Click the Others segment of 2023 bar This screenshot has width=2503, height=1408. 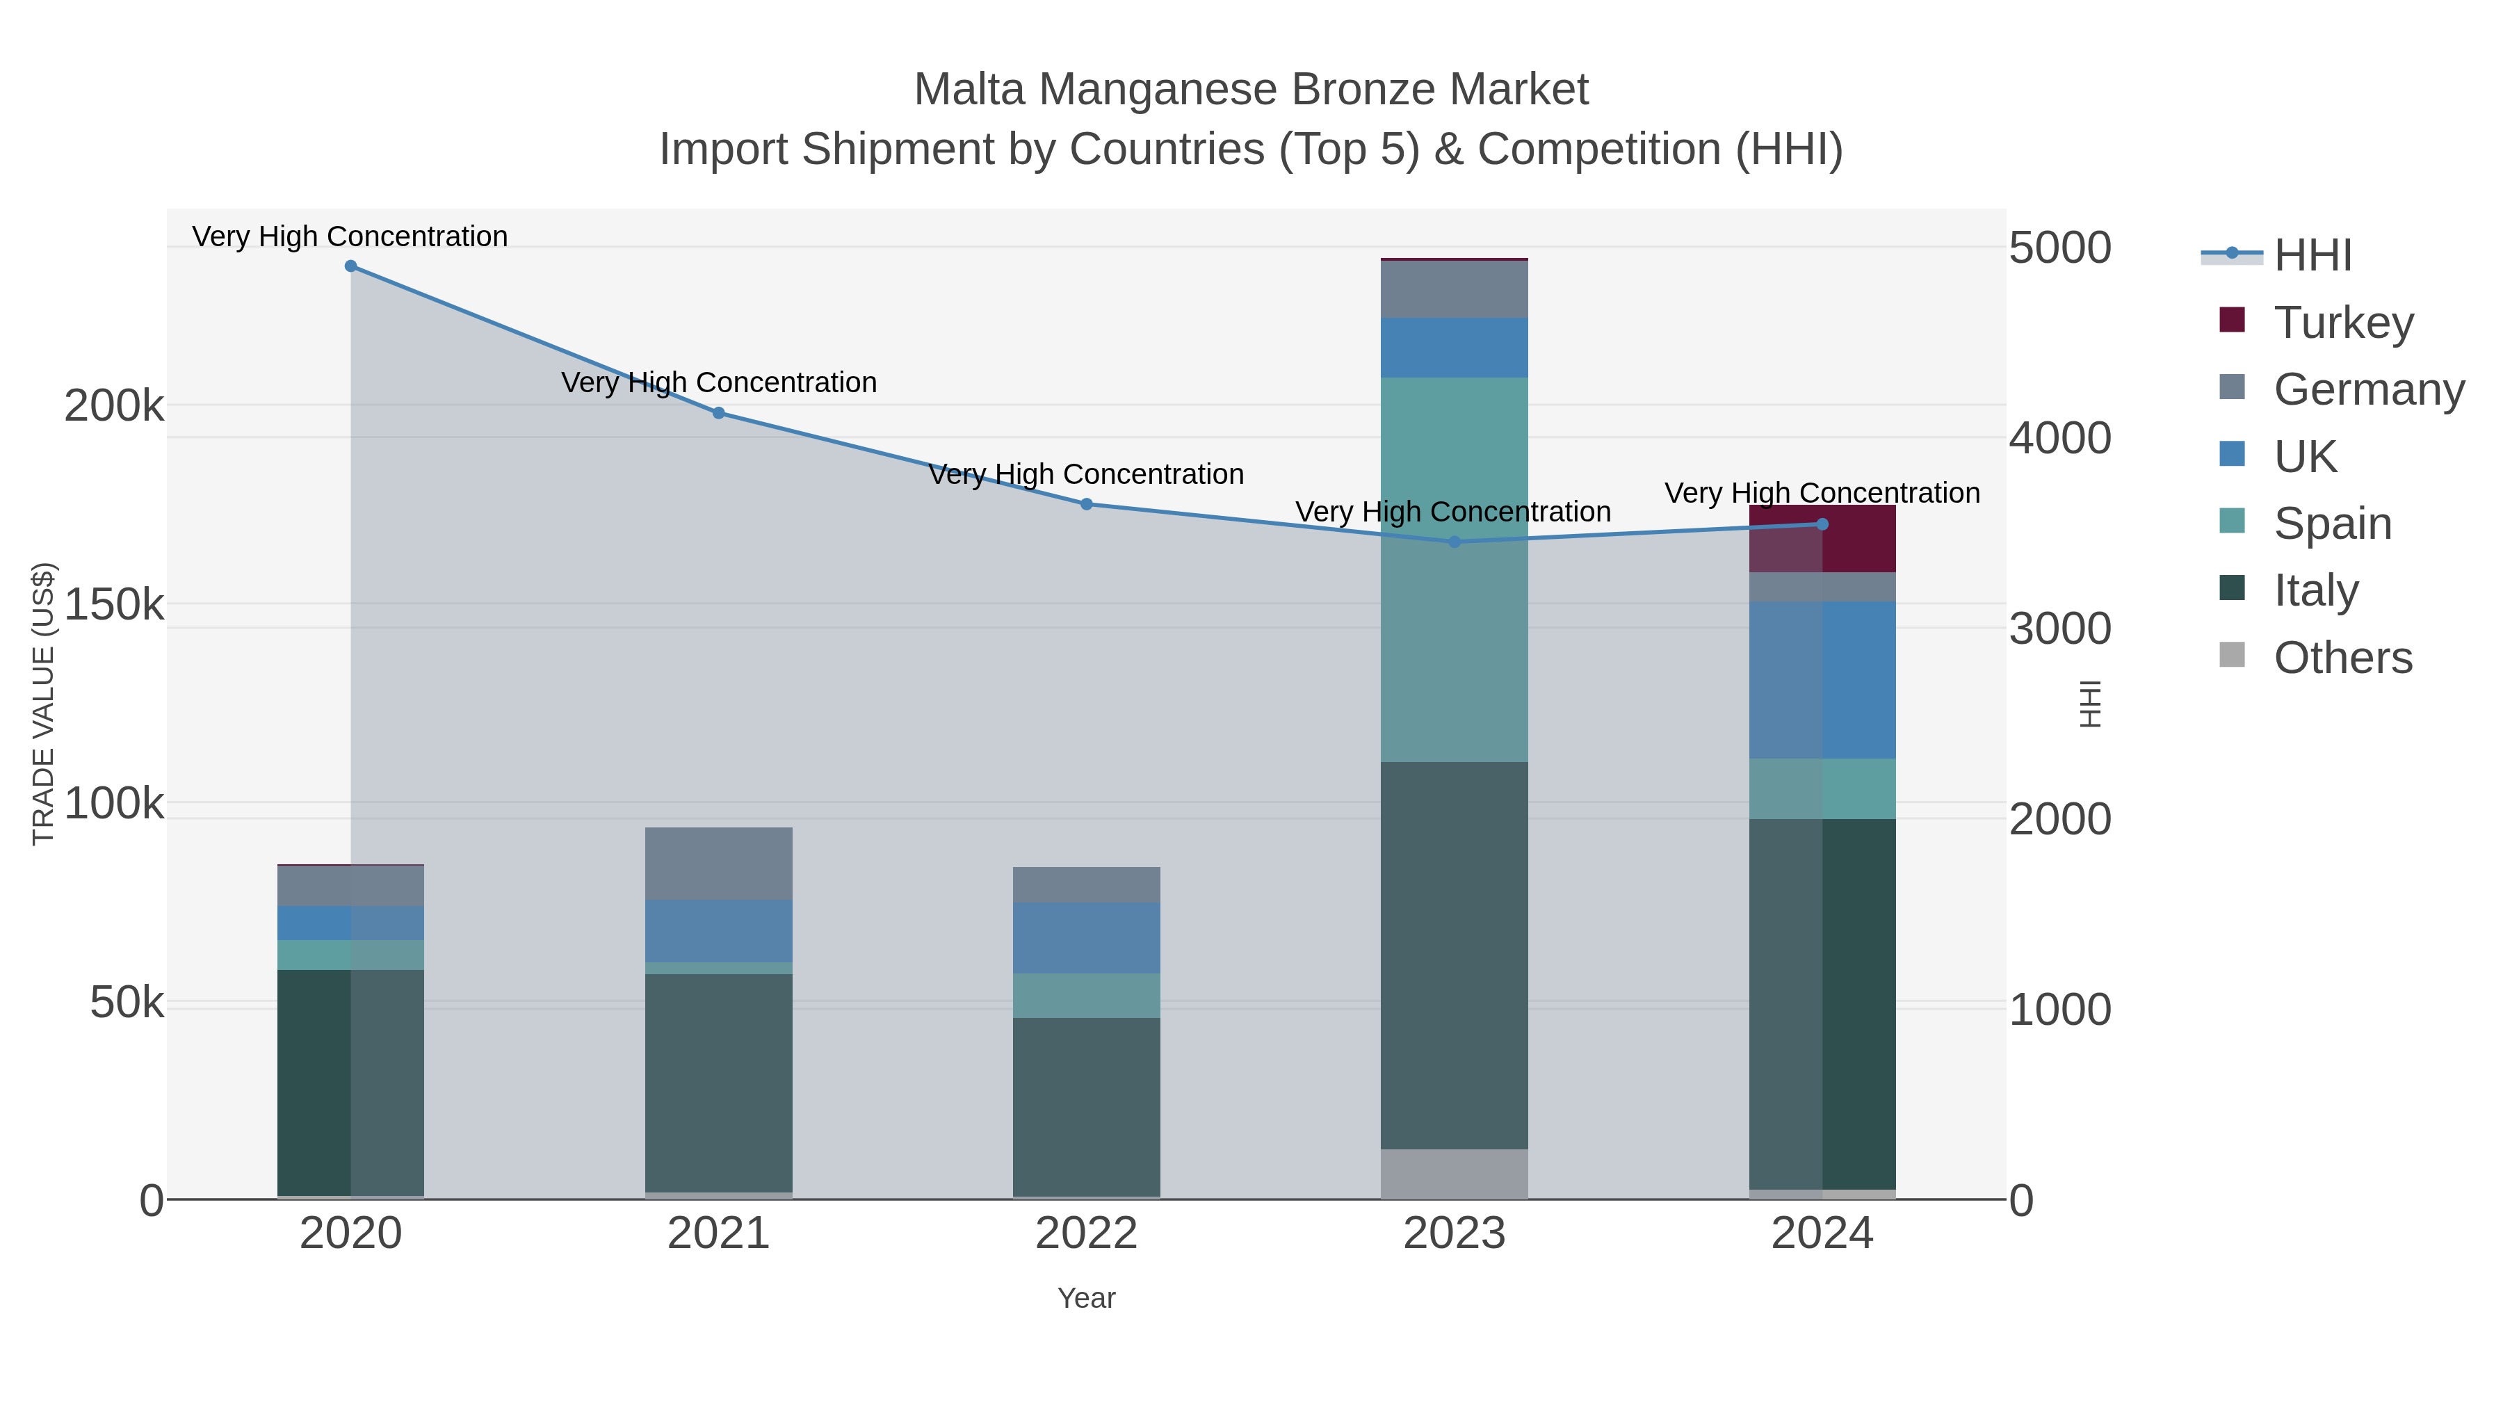[x=1455, y=1174]
